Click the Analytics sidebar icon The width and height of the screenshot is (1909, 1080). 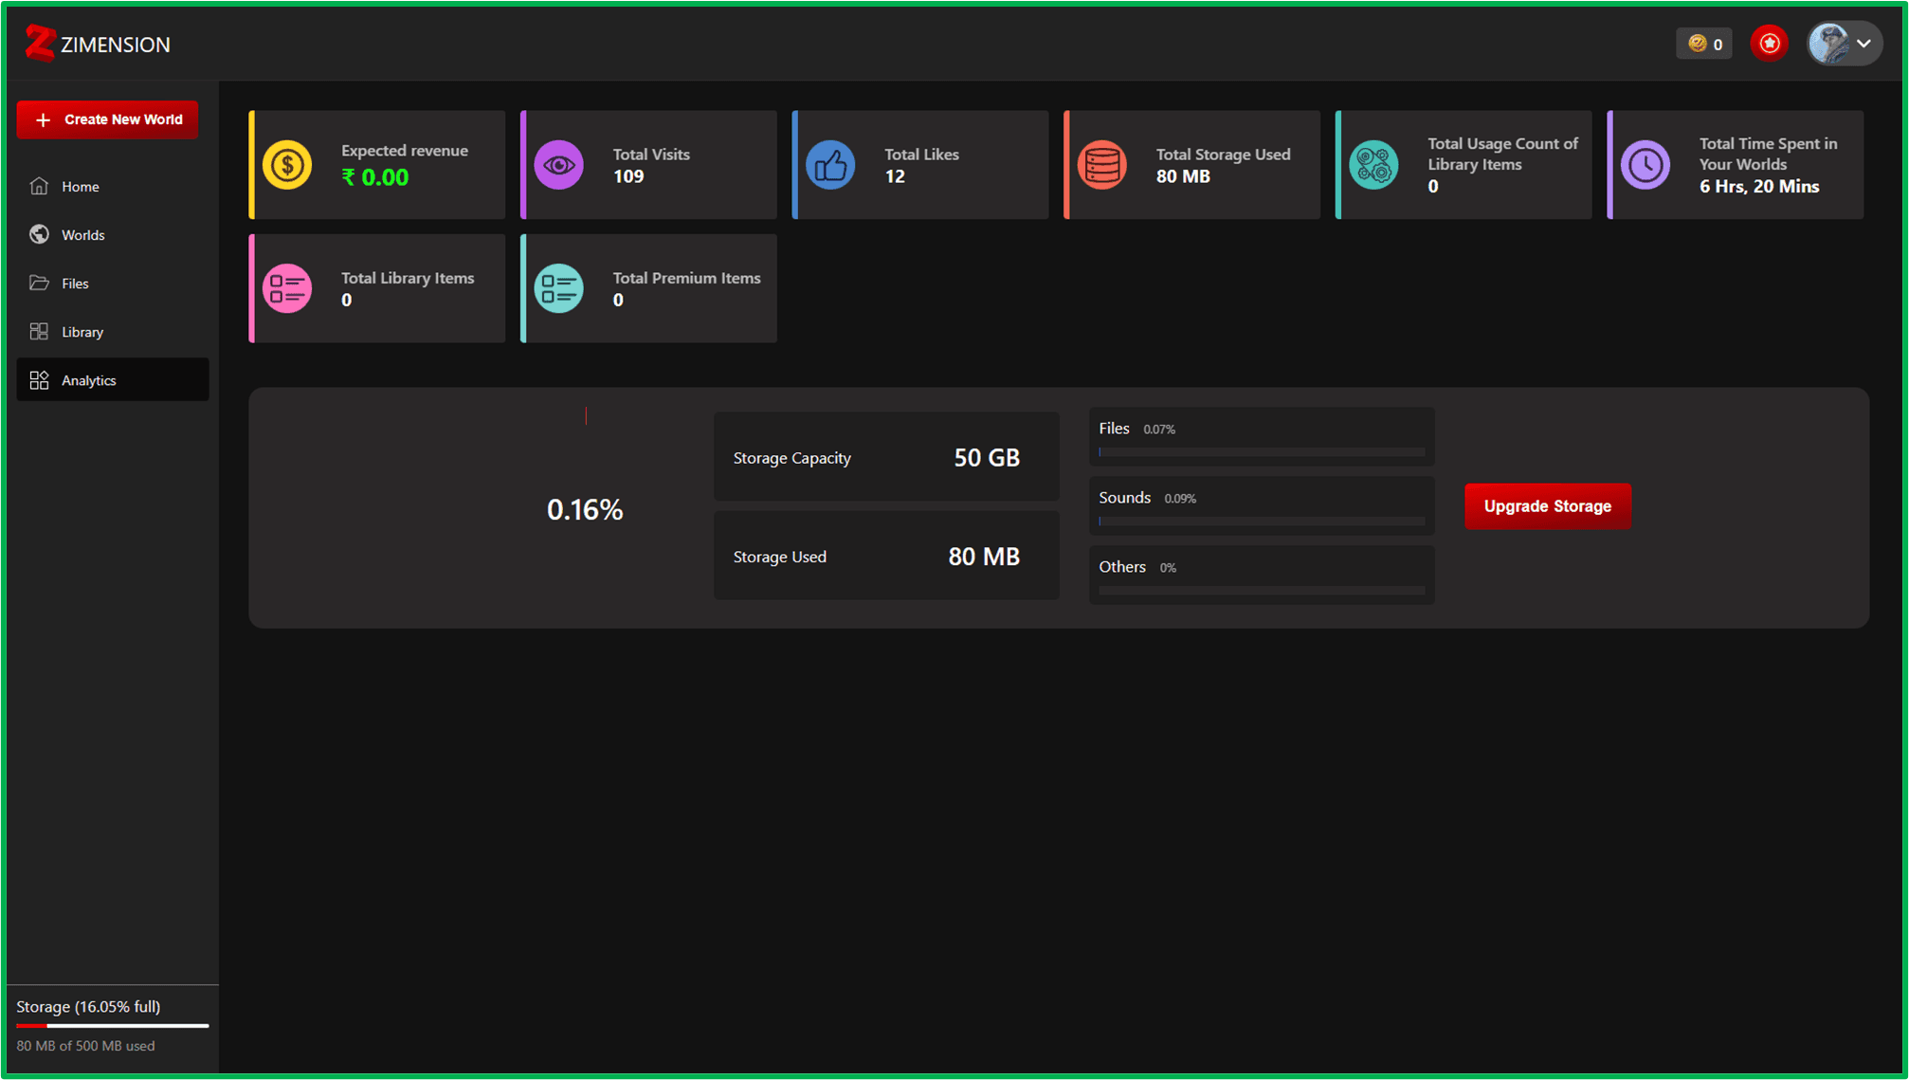click(39, 380)
